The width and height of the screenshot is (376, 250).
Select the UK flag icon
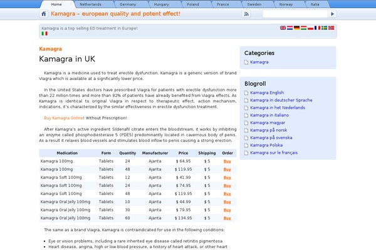[283, 27]
